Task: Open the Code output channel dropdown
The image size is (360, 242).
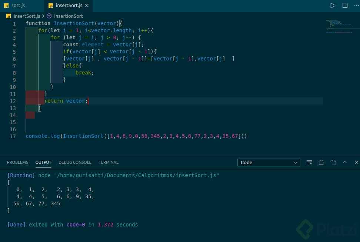Action: tap(269, 162)
